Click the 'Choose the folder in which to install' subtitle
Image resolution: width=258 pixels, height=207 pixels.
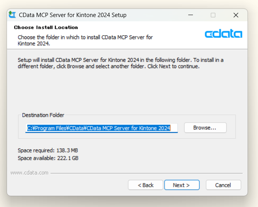point(85,40)
